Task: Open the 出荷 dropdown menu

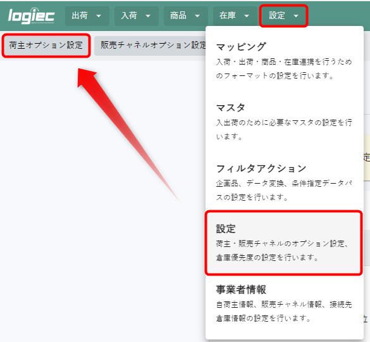Action: tap(87, 16)
